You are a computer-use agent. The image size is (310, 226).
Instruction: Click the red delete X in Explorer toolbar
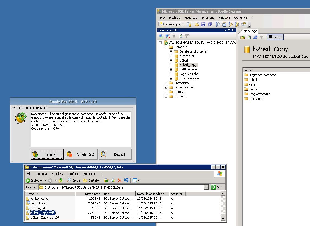(x=120, y=180)
